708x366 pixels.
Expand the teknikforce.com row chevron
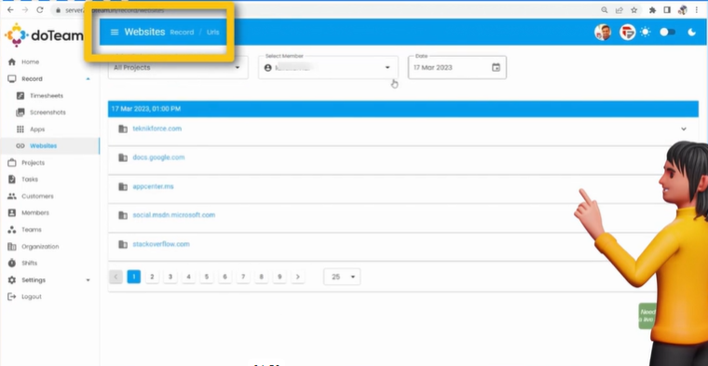684,129
